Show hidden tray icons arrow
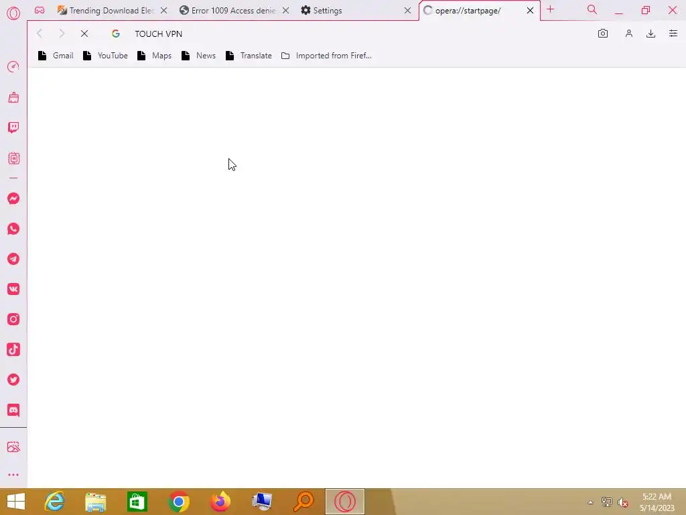Viewport: 686px width, 515px height. [590, 502]
